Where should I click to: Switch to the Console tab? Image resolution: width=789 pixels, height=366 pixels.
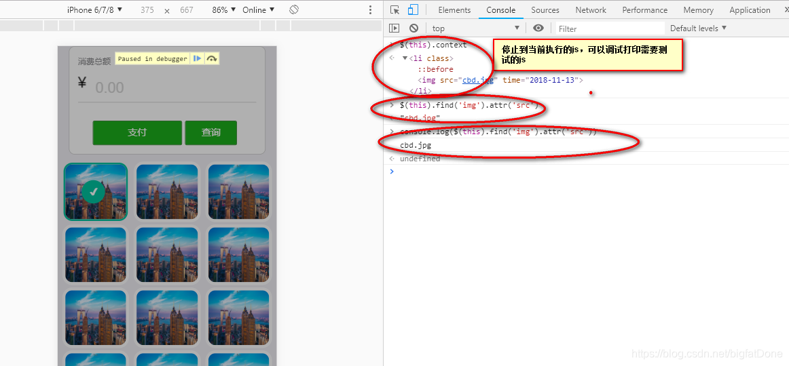click(x=500, y=10)
